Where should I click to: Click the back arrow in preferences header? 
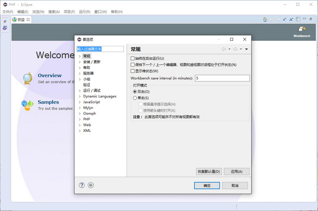point(224,49)
